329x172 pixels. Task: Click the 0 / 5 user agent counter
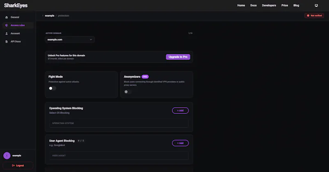pyautogui.click(x=81, y=141)
